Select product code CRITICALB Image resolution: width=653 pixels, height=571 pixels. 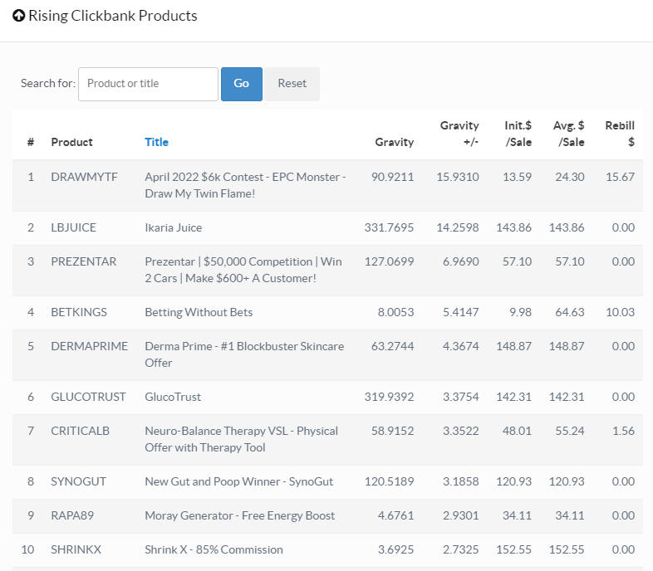click(x=81, y=432)
